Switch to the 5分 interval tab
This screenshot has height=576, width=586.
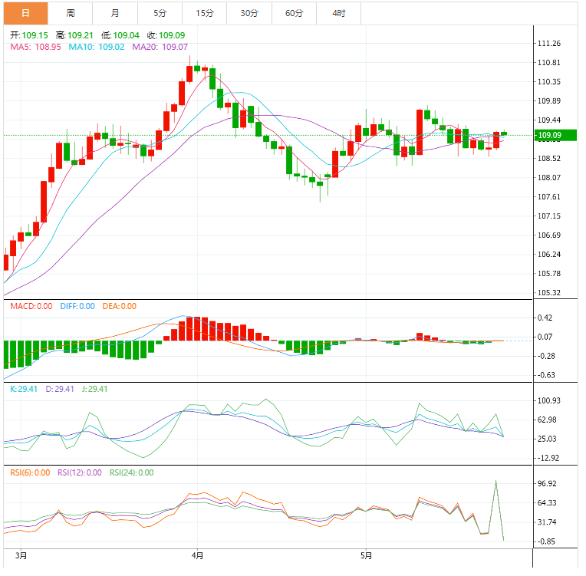point(160,13)
